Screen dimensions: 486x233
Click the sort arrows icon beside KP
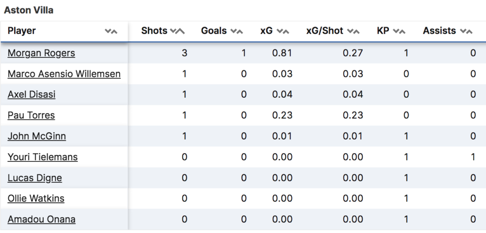point(399,31)
